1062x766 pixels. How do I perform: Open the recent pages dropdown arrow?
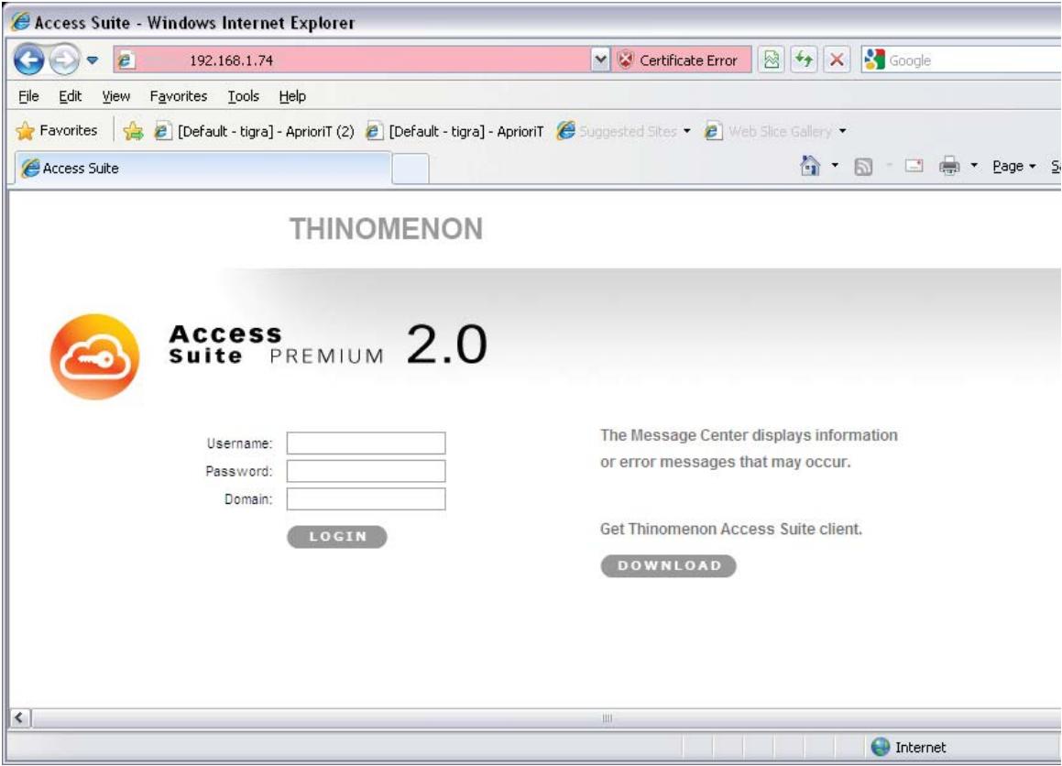click(93, 60)
